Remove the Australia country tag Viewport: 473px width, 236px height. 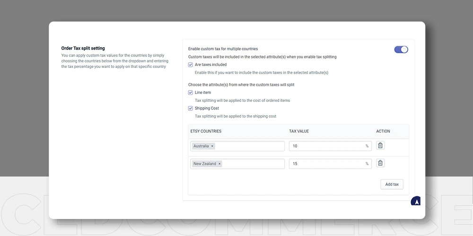(x=212, y=146)
